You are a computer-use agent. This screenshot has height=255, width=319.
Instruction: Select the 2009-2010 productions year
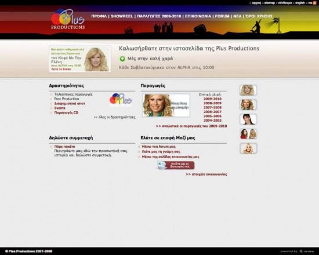pyautogui.click(x=212, y=99)
